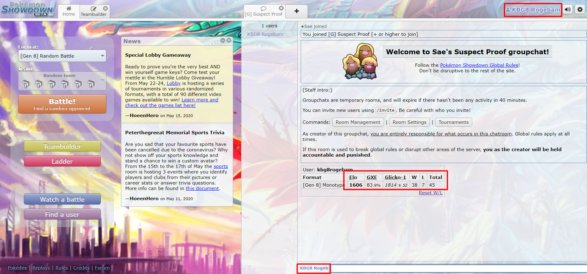This screenshot has width=587, height=274.
Task: Visit the sports room link
Action: tap(221, 166)
